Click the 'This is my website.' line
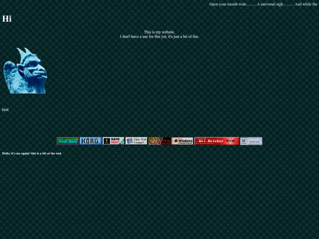The width and height of the screenshot is (319, 239). coord(159,32)
